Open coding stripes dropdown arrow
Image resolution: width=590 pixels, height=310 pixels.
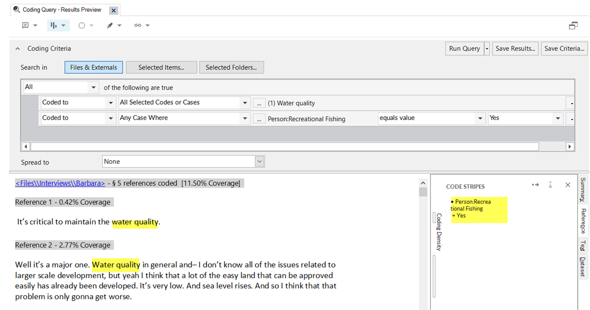click(63, 26)
